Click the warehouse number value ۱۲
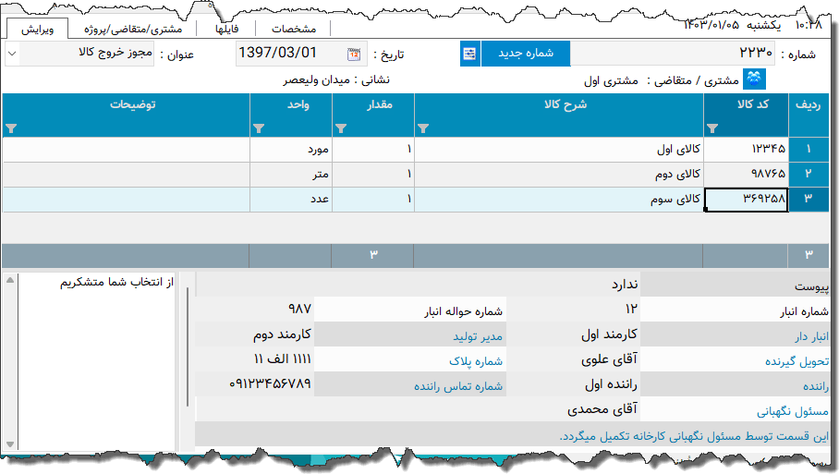 pos(631,310)
